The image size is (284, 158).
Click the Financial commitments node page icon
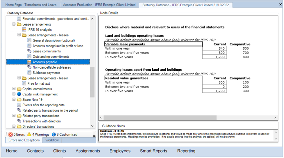19,19
